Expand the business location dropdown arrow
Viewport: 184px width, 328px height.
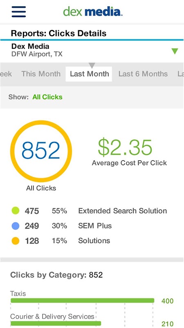pyautogui.click(x=175, y=51)
